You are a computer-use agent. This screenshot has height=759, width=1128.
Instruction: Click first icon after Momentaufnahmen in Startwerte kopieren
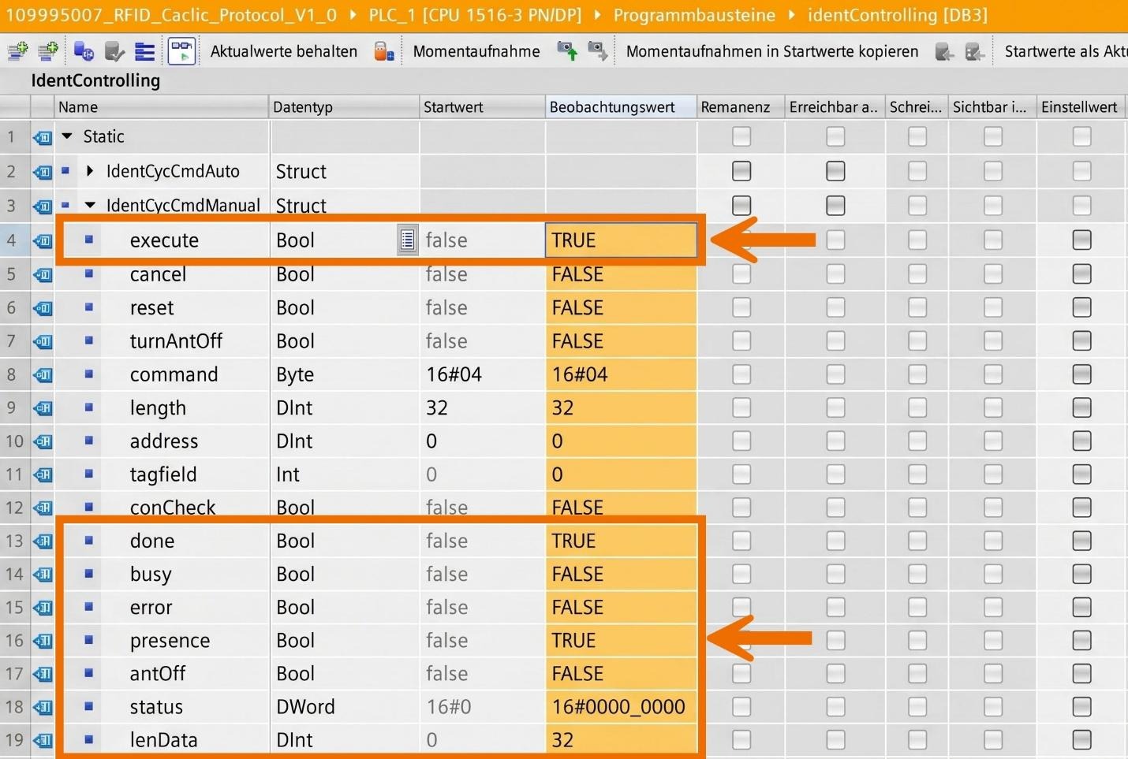[x=944, y=52]
